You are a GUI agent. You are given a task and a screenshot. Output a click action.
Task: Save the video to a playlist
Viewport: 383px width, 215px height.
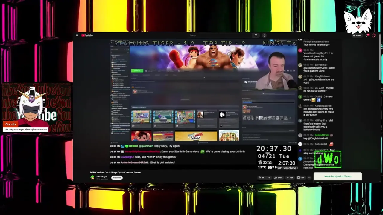coord(301,178)
